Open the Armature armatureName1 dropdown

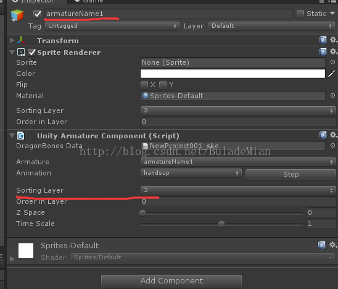pos(238,162)
